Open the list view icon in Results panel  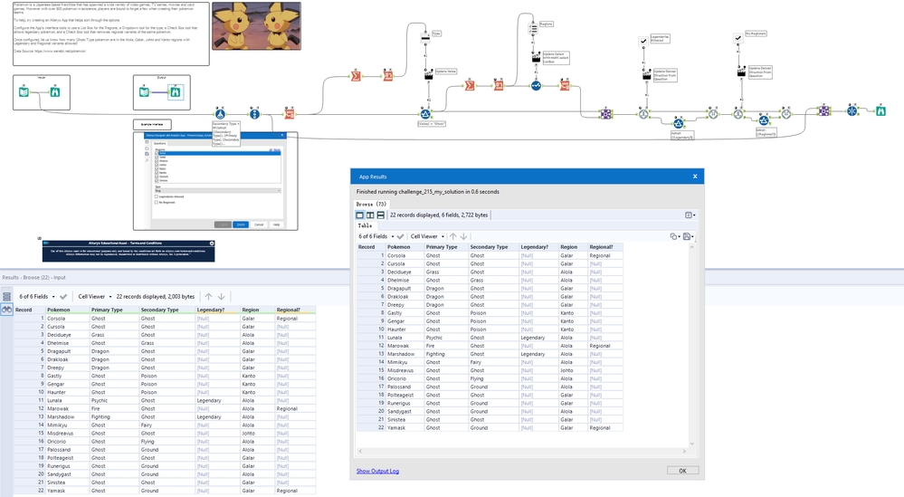(6, 296)
